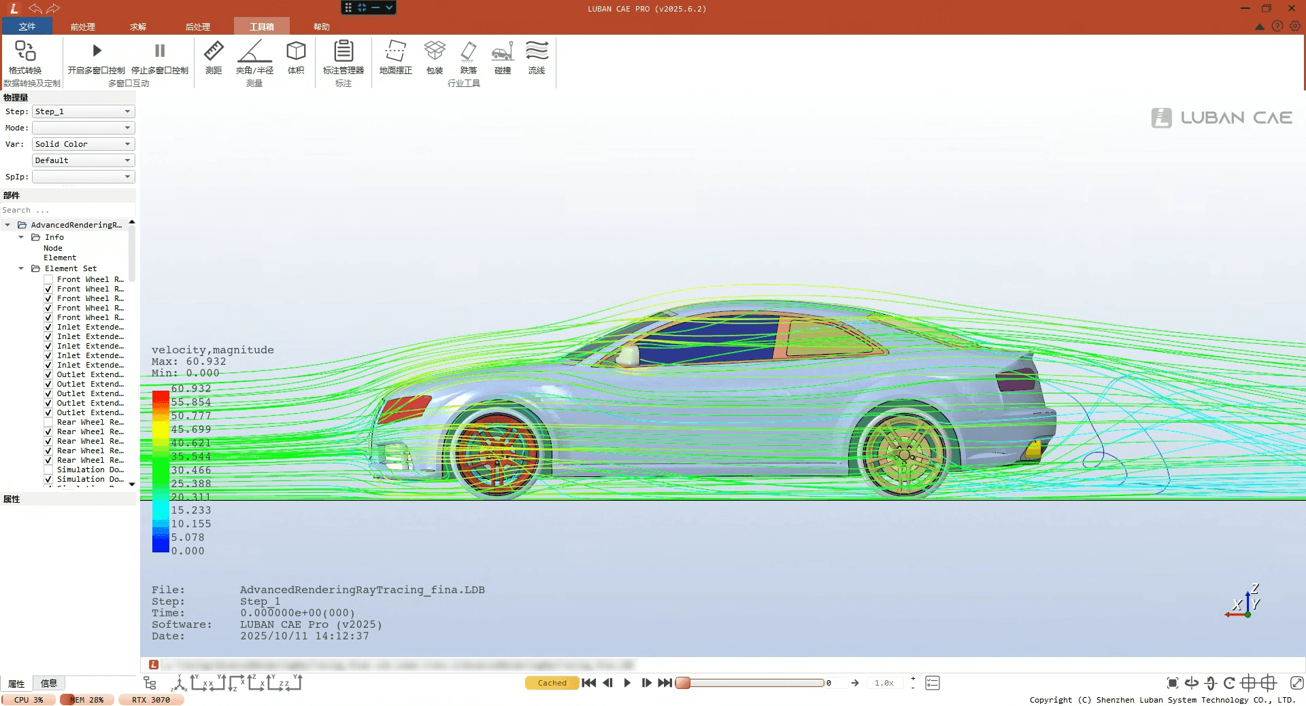The height and width of the screenshot is (706, 1306).
Task: Enable the first Front Wheel checkbox
Action: (x=48, y=279)
